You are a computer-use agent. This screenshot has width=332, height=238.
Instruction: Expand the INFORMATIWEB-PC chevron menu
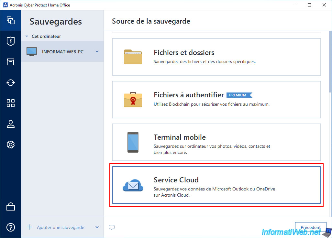[x=97, y=51]
